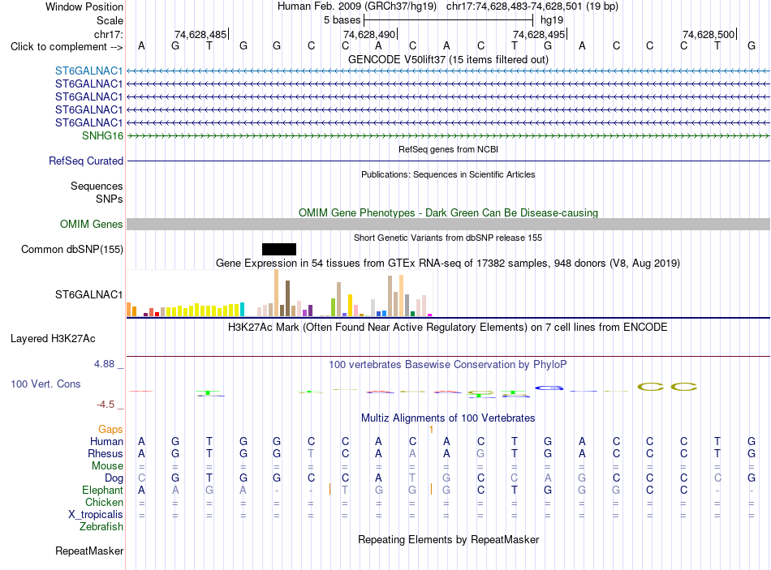Click the SNHG16 green transcript arrow line

[448, 135]
